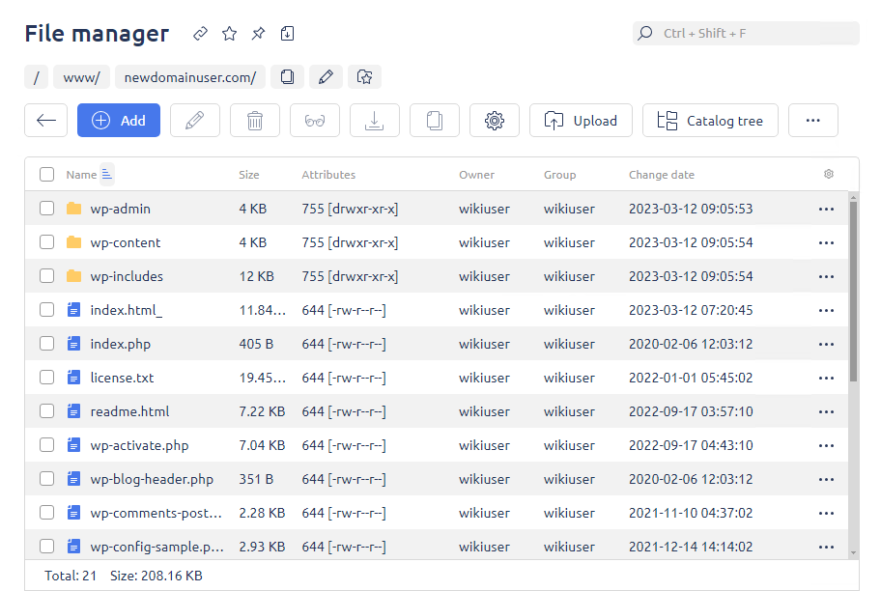Navigate to www/ breadcrumb
Screen dimensions: 881x591
81,77
